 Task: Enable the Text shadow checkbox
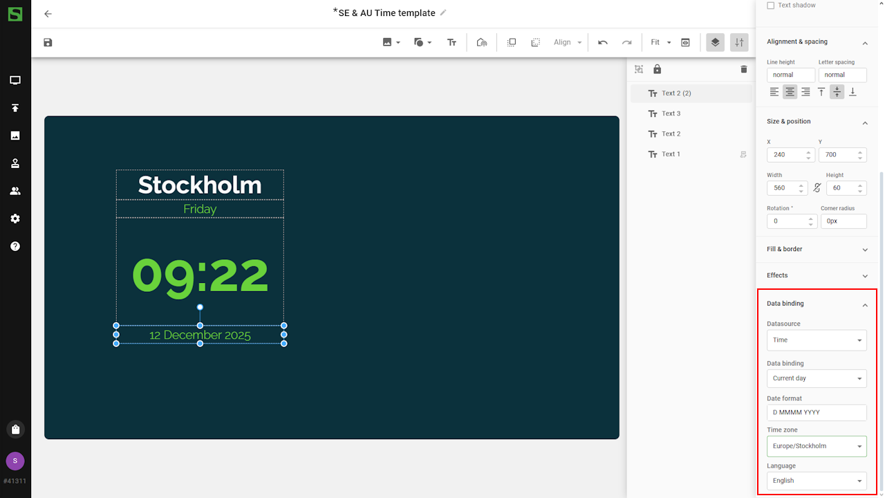click(771, 6)
